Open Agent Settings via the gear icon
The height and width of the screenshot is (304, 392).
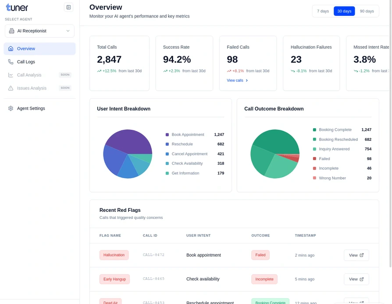pyautogui.click(x=11, y=108)
